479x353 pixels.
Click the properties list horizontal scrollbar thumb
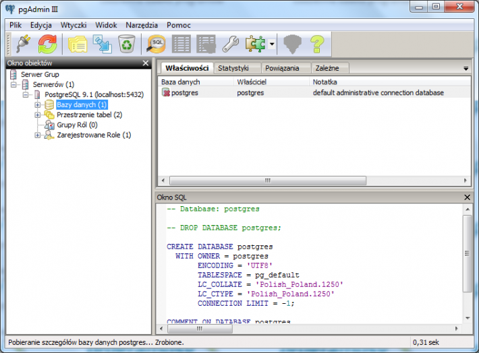pyautogui.click(x=268, y=181)
